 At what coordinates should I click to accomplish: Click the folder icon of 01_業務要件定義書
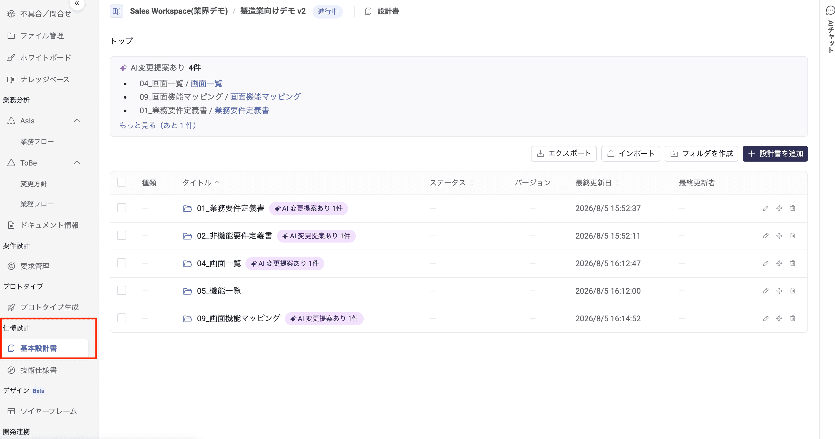pos(187,209)
